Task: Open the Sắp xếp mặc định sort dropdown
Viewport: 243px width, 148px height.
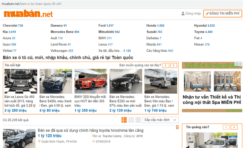Action: [x=160, y=120]
